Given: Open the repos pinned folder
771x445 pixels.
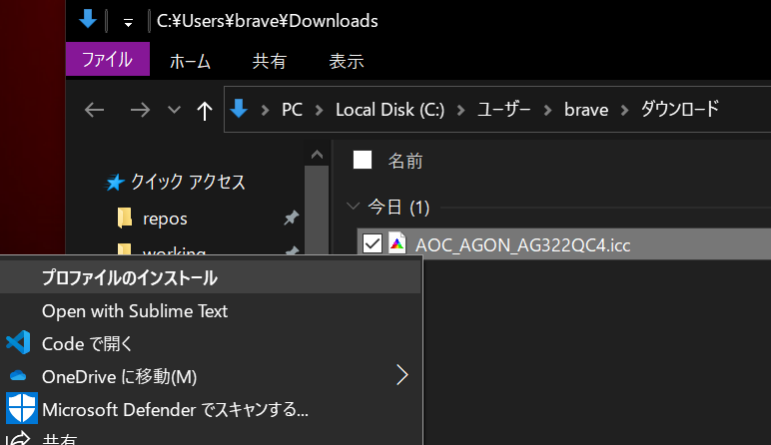Looking at the screenshot, I should coord(165,220).
